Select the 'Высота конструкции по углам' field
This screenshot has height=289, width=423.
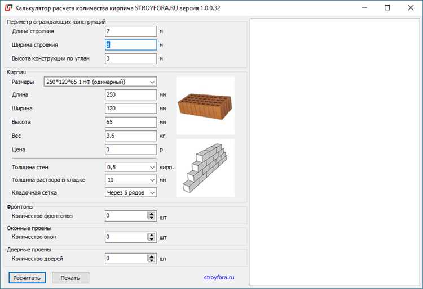pos(130,58)
